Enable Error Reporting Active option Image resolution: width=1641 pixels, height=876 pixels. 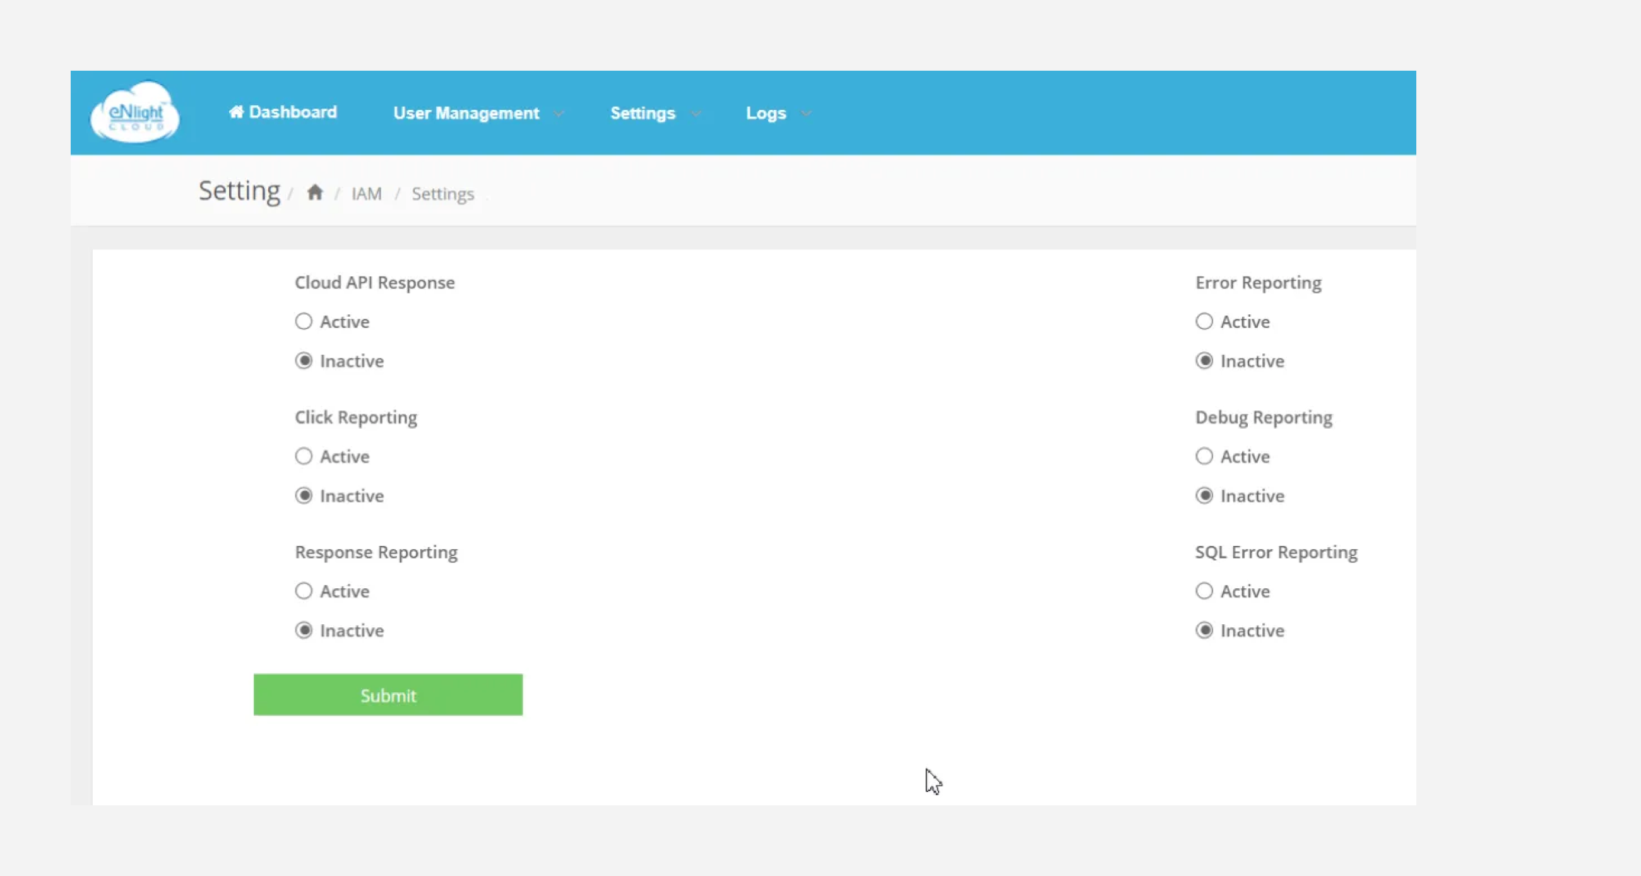tap(1204, 321)
